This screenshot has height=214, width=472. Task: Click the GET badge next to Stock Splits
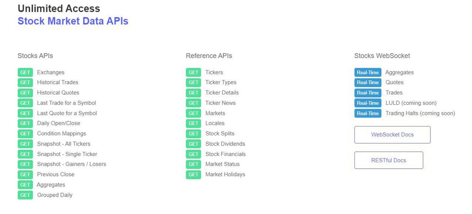(194, 134)
